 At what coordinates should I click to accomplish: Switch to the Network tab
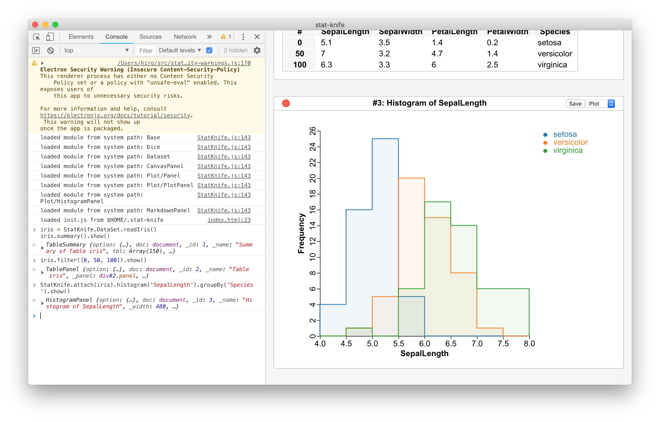tap(185, 37)
